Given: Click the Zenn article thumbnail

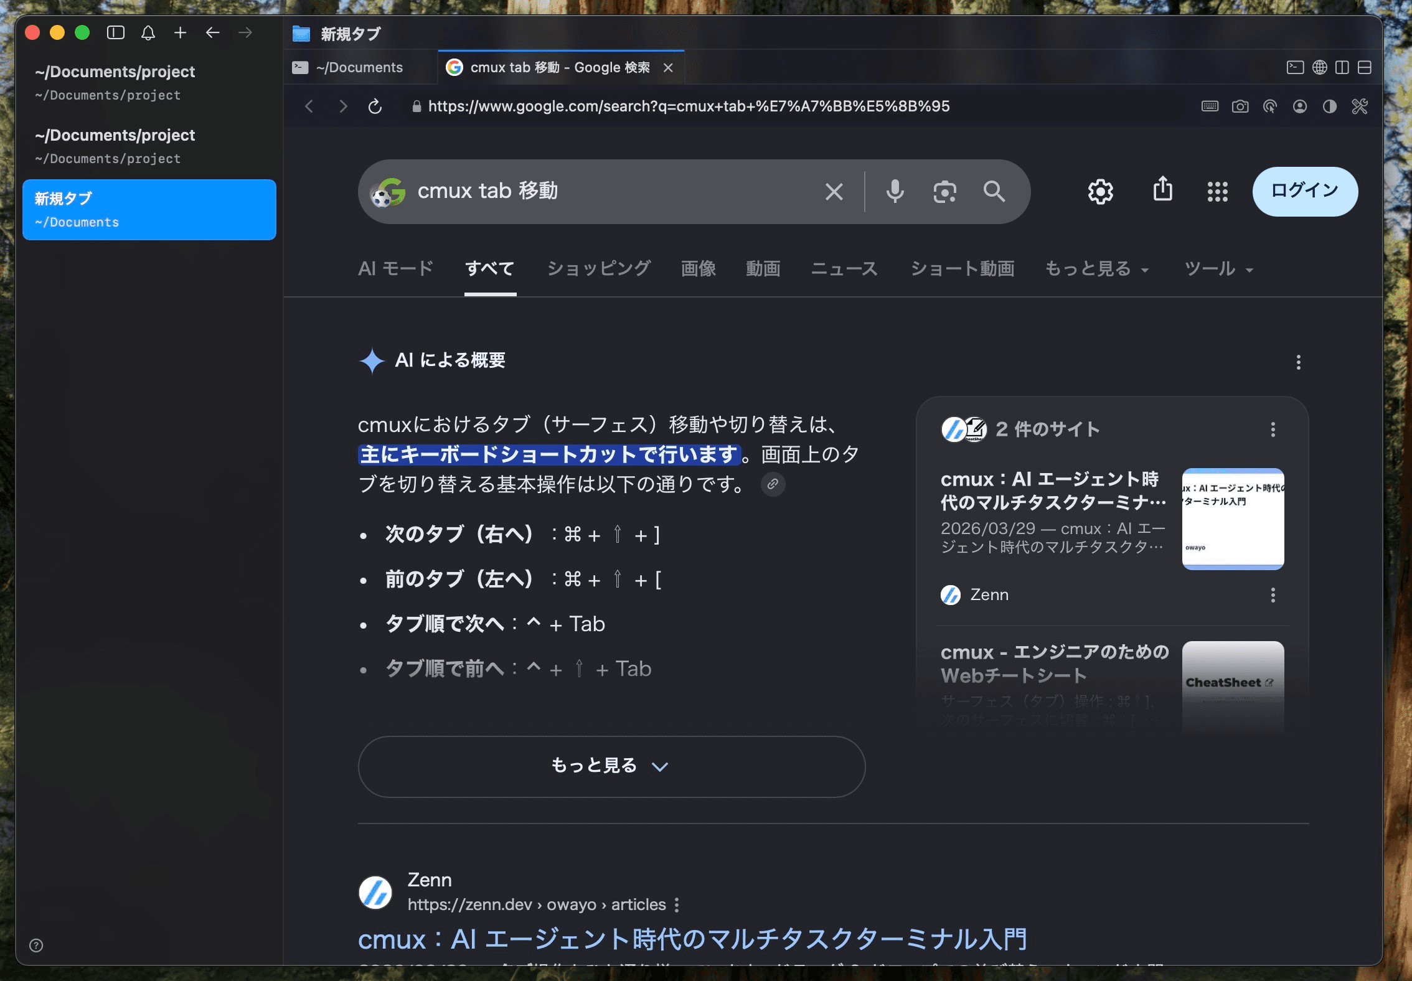Looking at the screenshot, I should 1233,519.
